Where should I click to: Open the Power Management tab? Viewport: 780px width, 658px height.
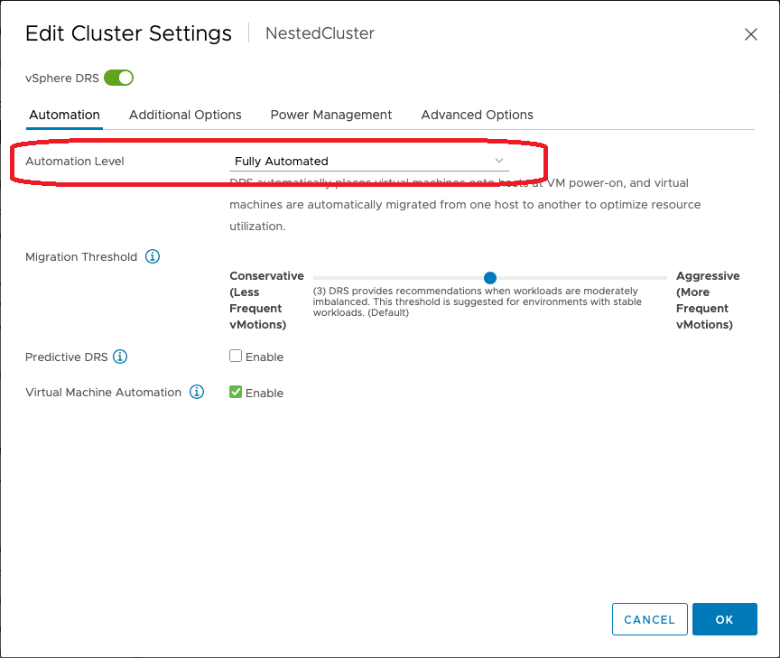[331, 115]
